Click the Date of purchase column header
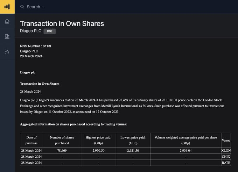The width and height of the screenshot is (238, 172). tap(31, 140)
